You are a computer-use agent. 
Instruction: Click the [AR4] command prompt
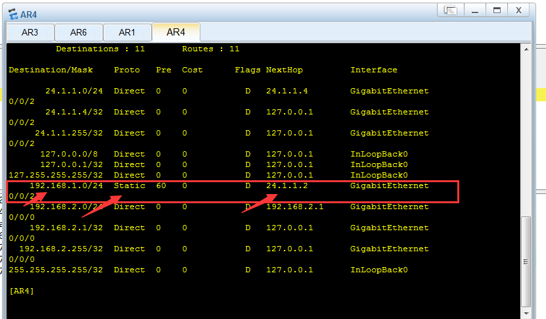click(22, 291)
